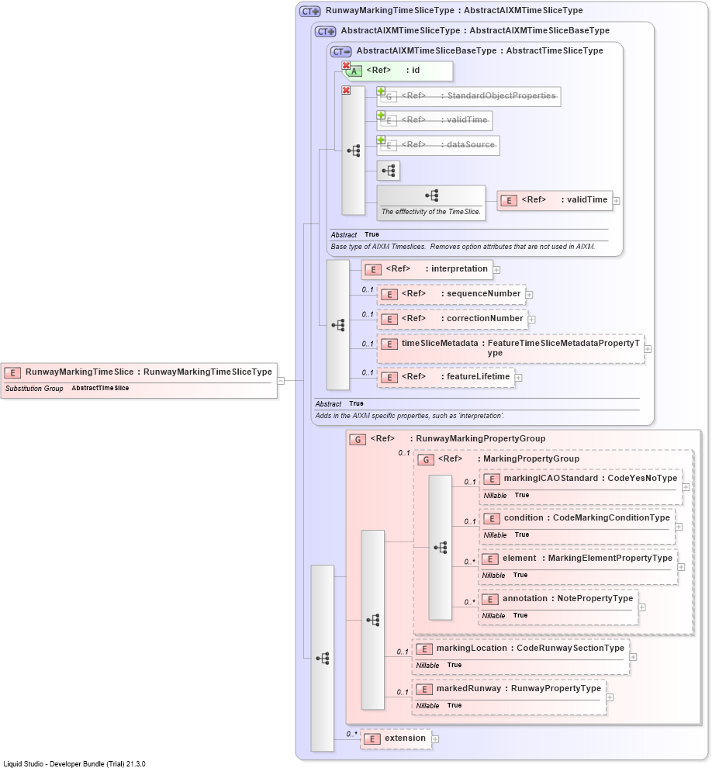Click the 'CodeRunwaySectionType' markingLocation label

571,649
